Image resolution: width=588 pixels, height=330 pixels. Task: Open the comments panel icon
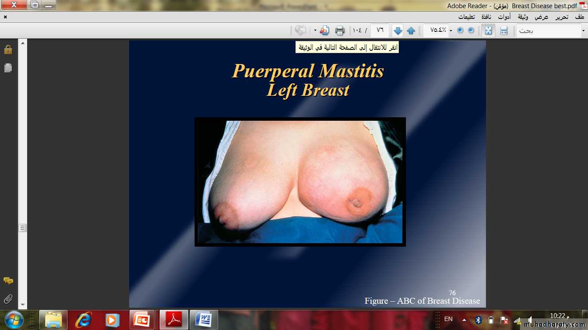click(8, 281)
